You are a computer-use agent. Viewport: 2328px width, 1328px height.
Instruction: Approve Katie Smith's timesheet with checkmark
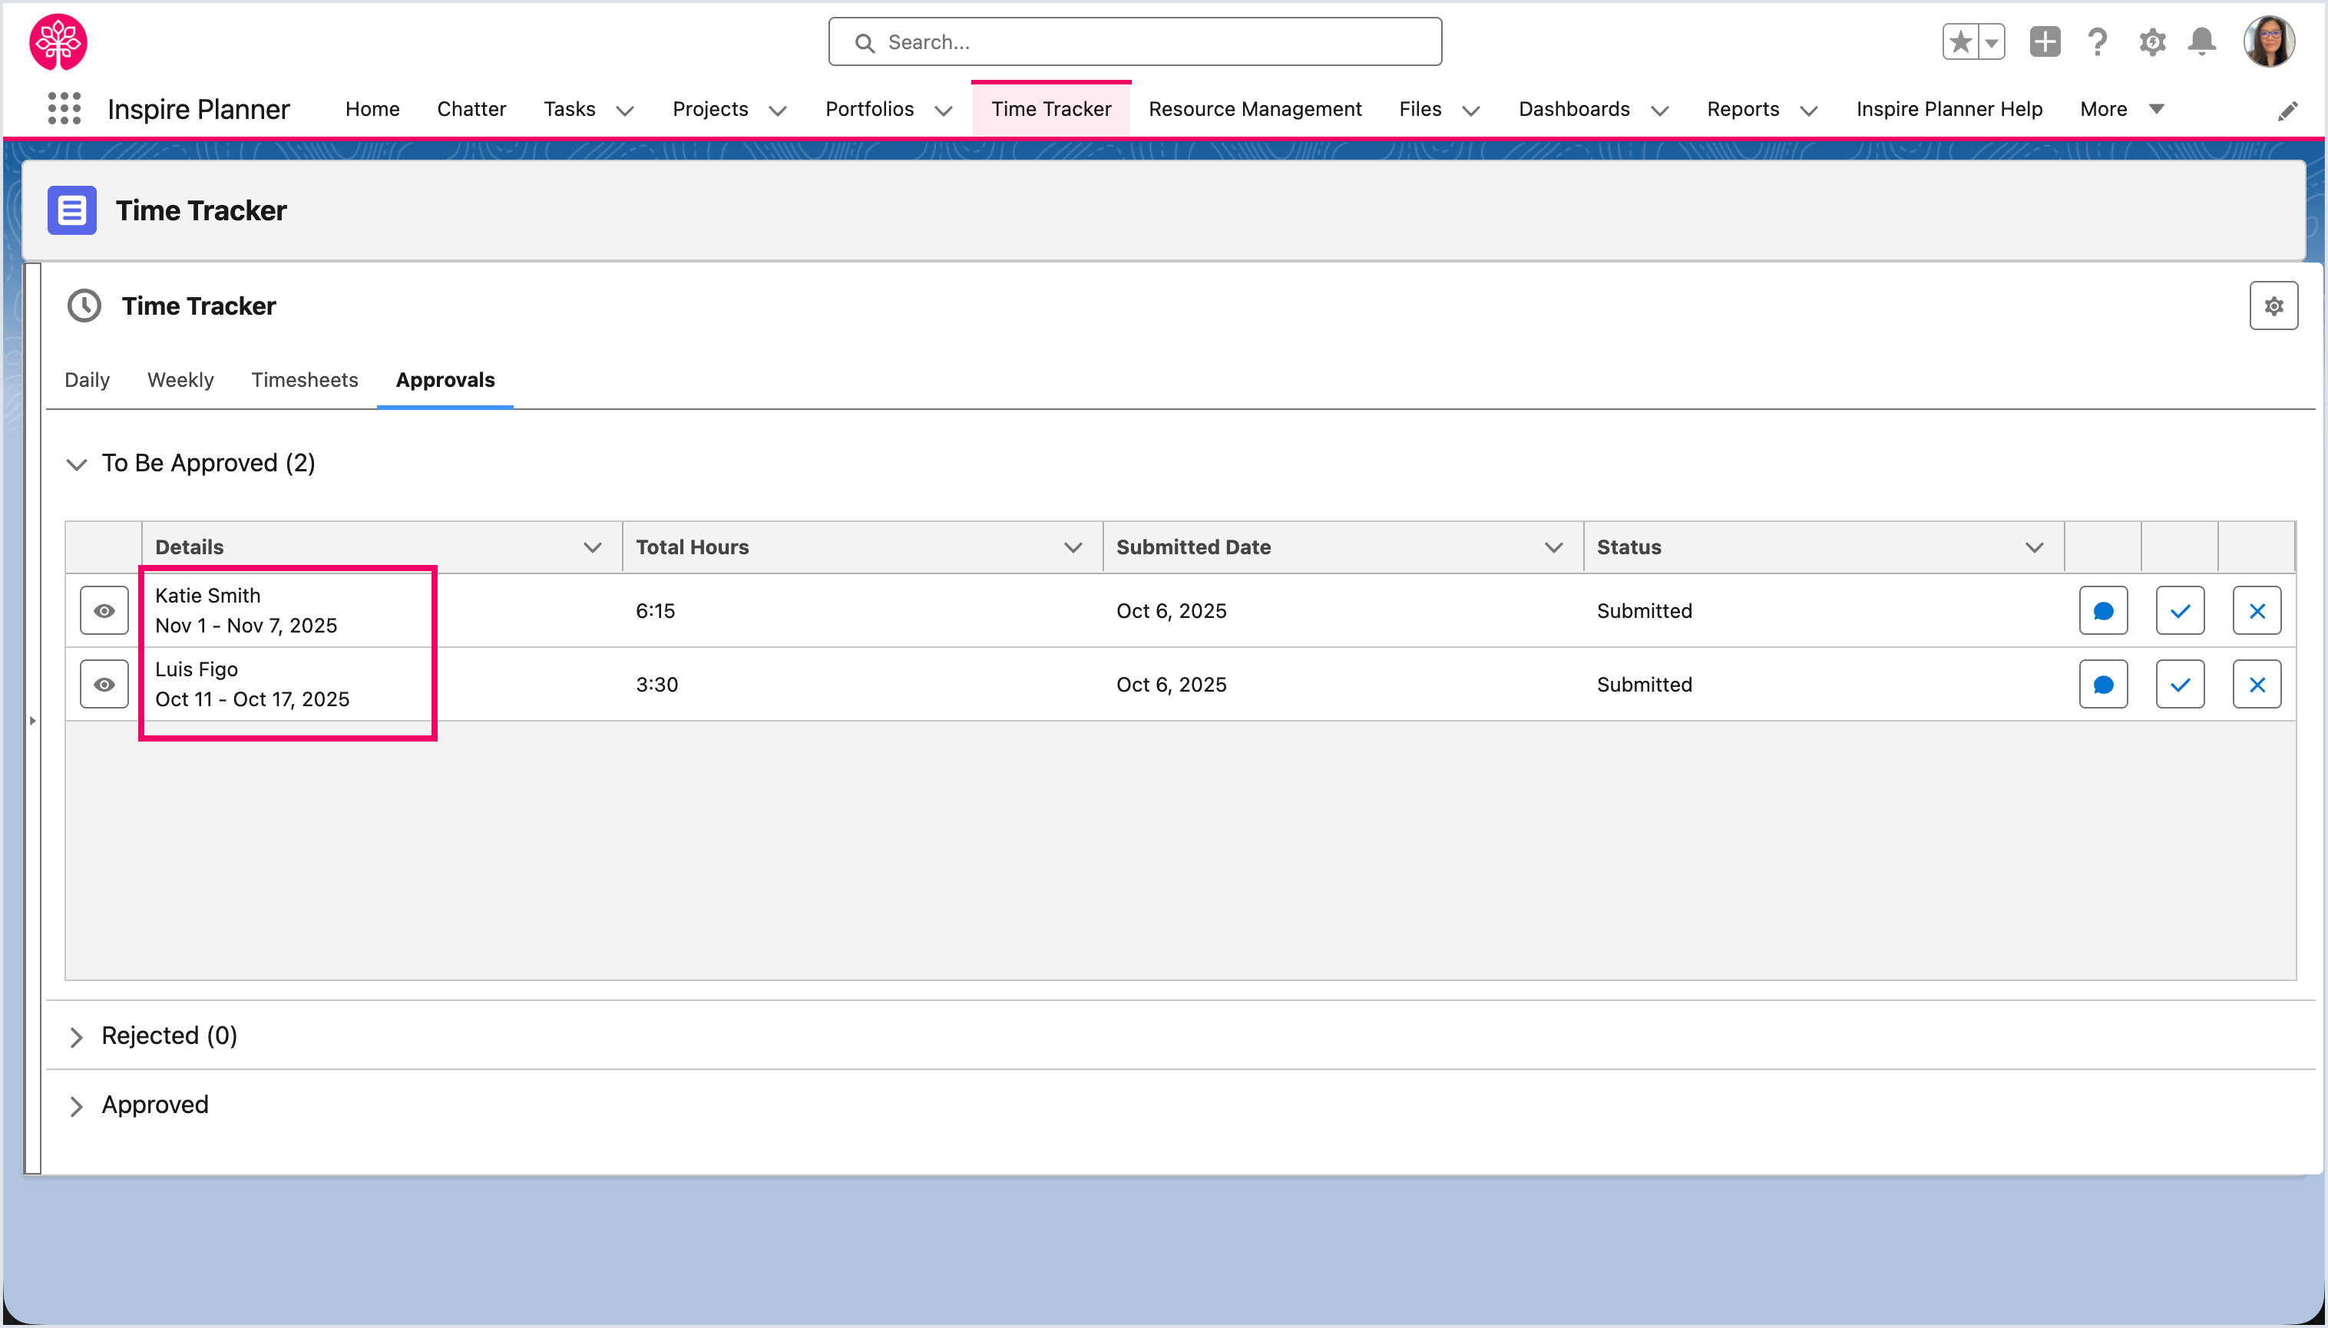tap(2179, 610)
